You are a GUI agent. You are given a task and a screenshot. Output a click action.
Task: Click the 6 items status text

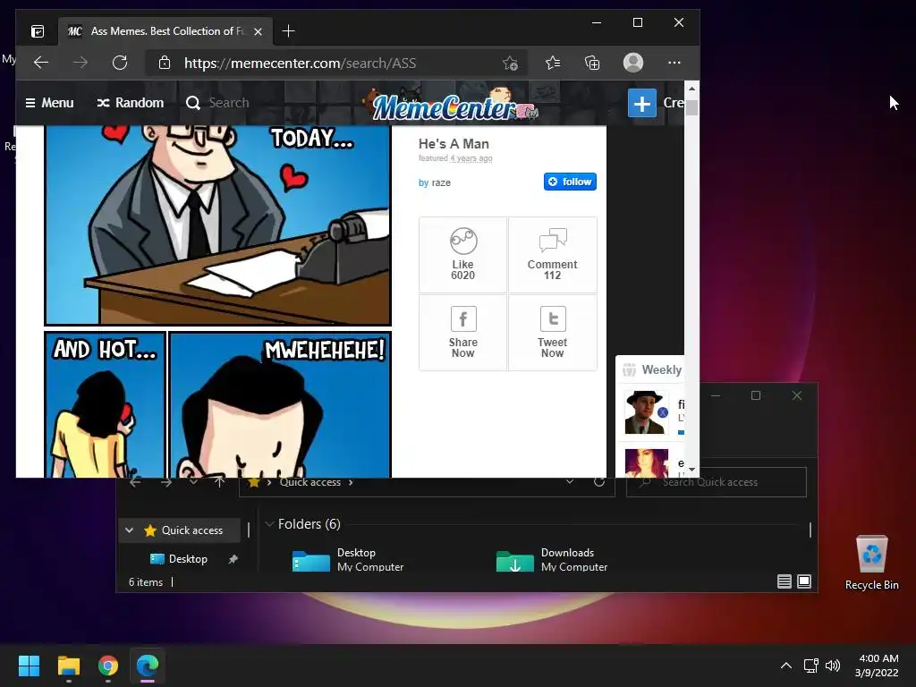coord(146,582)
